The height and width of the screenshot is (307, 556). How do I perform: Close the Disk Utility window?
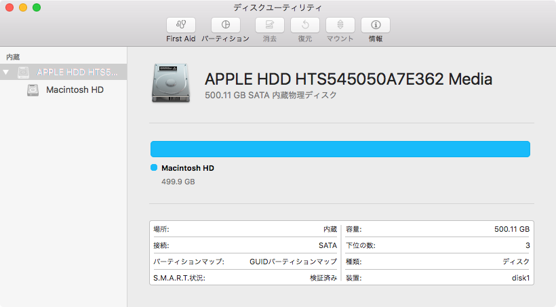(x=9, y=7)
